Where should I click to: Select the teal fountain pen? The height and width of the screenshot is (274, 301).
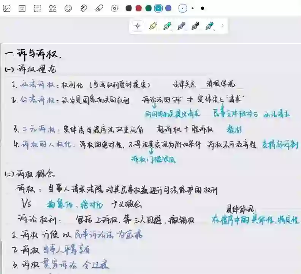[x=209, y=26]
